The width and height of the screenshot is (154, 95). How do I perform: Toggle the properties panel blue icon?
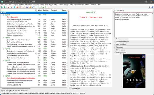coord(152,7)
